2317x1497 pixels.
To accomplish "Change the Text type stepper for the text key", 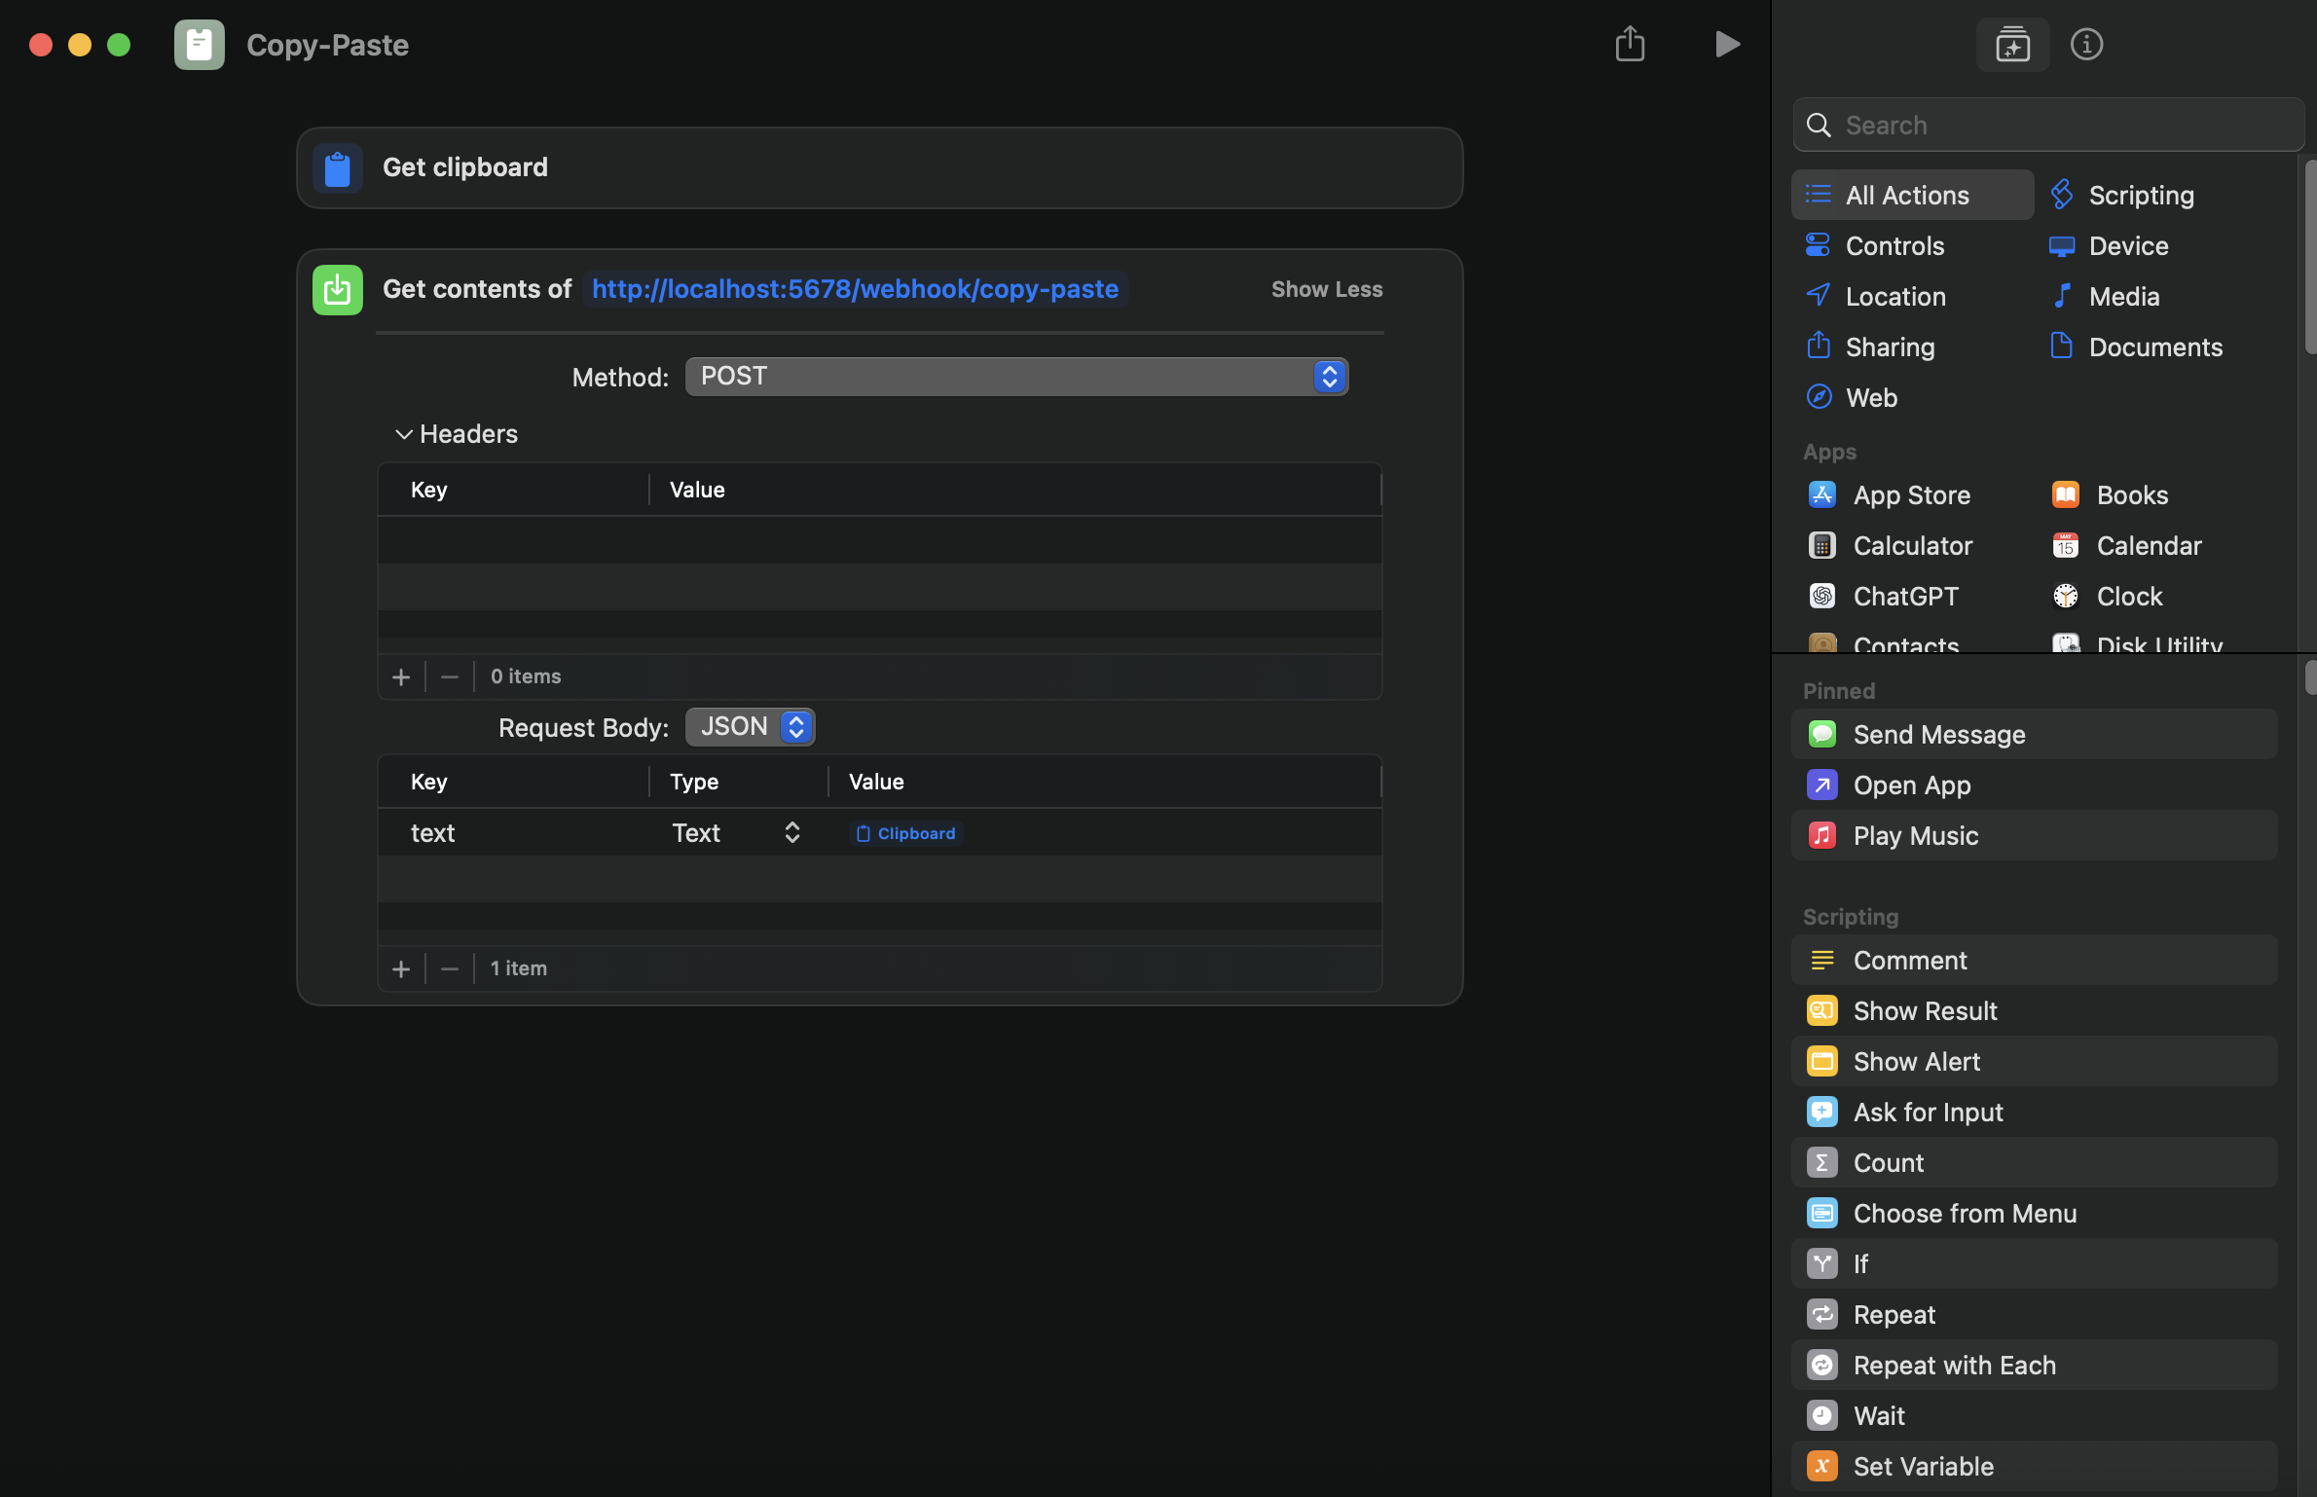I will [x=791, y=833].
